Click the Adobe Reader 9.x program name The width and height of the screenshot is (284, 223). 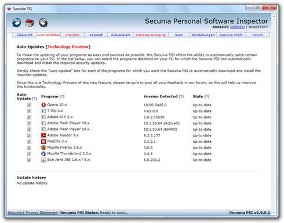[63, 135]
